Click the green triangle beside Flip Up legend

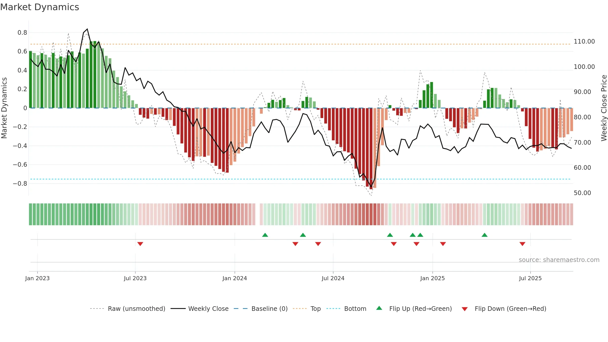(x=379, y=308)
